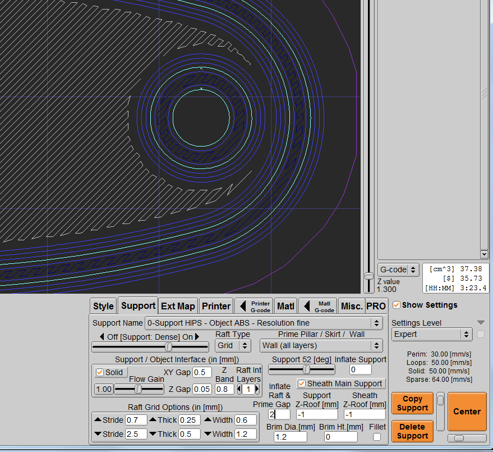Toggle Sheath Main Support checkbox
The image size is (493, 452).
coord(302,383)
